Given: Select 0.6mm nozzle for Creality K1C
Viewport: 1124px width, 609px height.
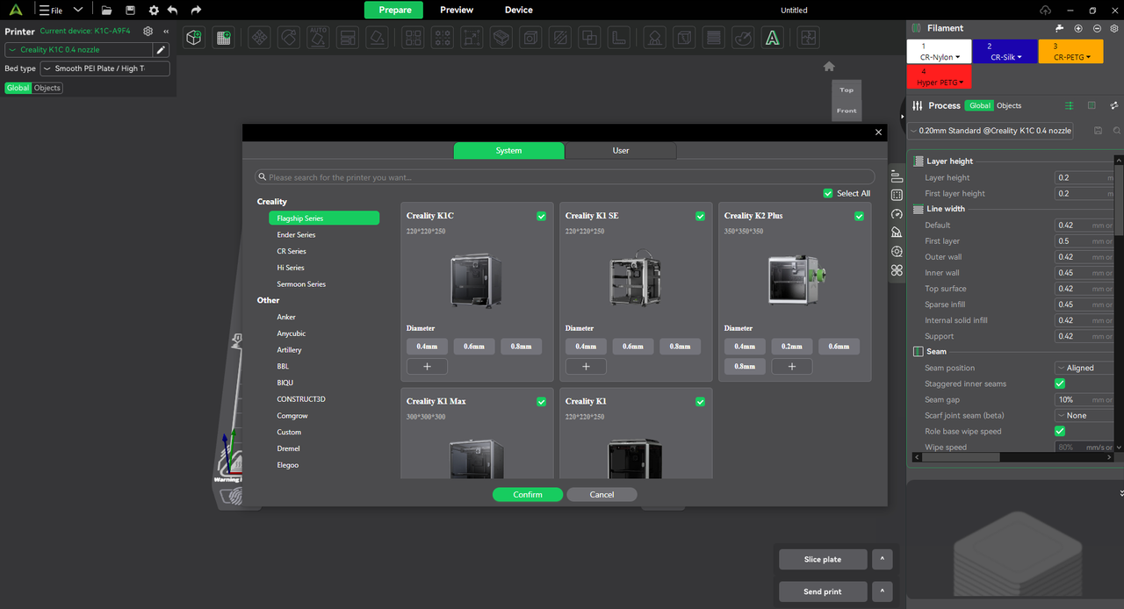Looking at the screenshot, I should tap(474, 347).
